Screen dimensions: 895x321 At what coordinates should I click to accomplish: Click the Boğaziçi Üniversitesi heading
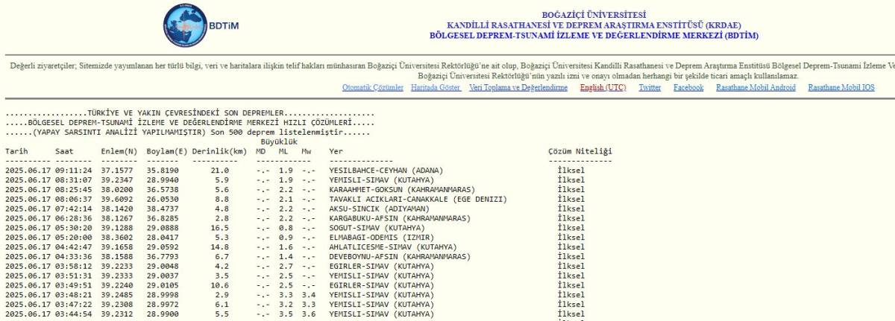click(594, 15)
